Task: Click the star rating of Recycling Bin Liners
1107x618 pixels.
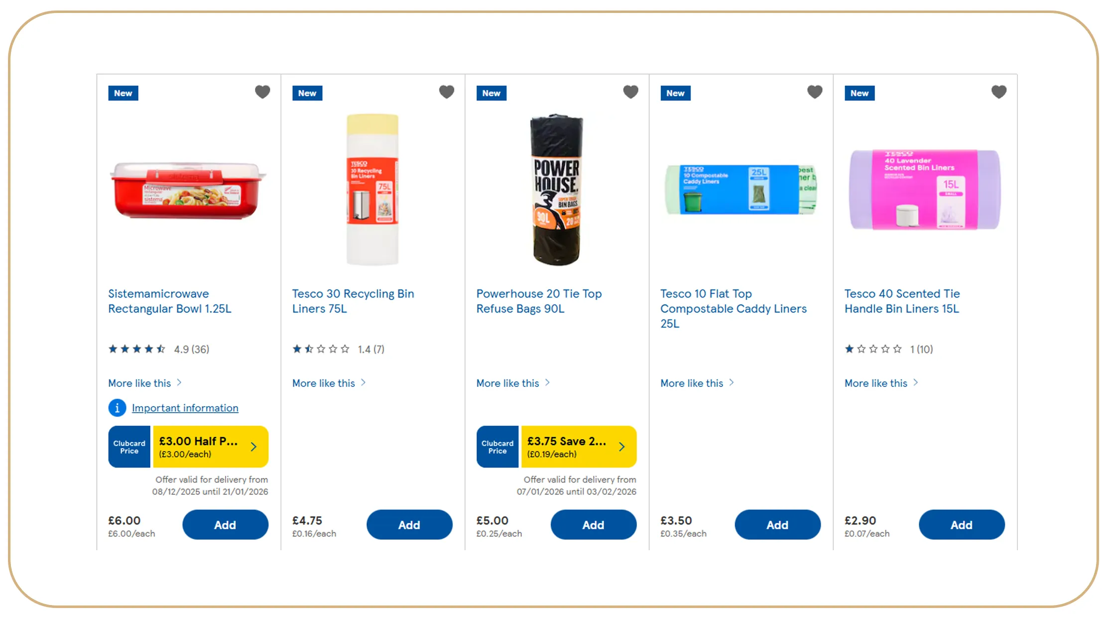Action: click(321, 349)
